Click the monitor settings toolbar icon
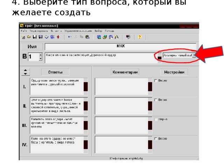This screenshot has width=224, height=168. tap(128, 37)
